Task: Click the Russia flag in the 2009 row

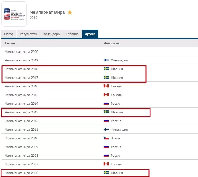Action: click(x=106, y=147)
